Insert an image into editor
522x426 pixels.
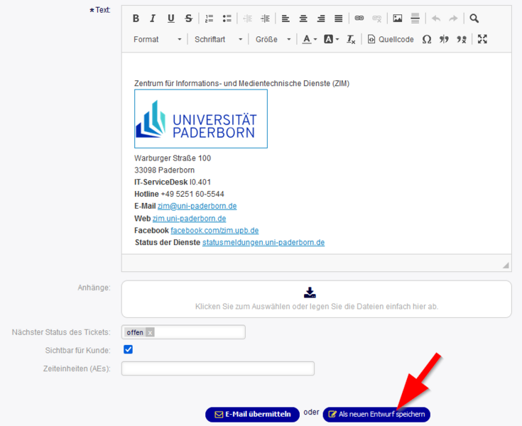(x=398, y=18)
